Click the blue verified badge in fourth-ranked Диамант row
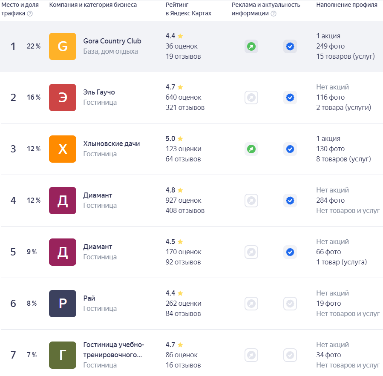Viewport: 383px width, 376px height. tap(290, 201)
